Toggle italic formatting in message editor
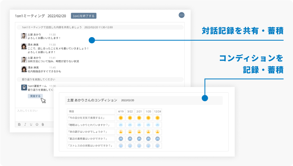This screenshot has height=166, width=293. pyautogui.click(x=25, y=124)
